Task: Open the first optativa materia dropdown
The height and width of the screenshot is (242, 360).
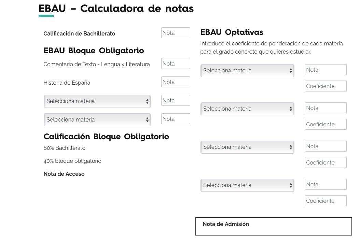Action: point(247,70)
